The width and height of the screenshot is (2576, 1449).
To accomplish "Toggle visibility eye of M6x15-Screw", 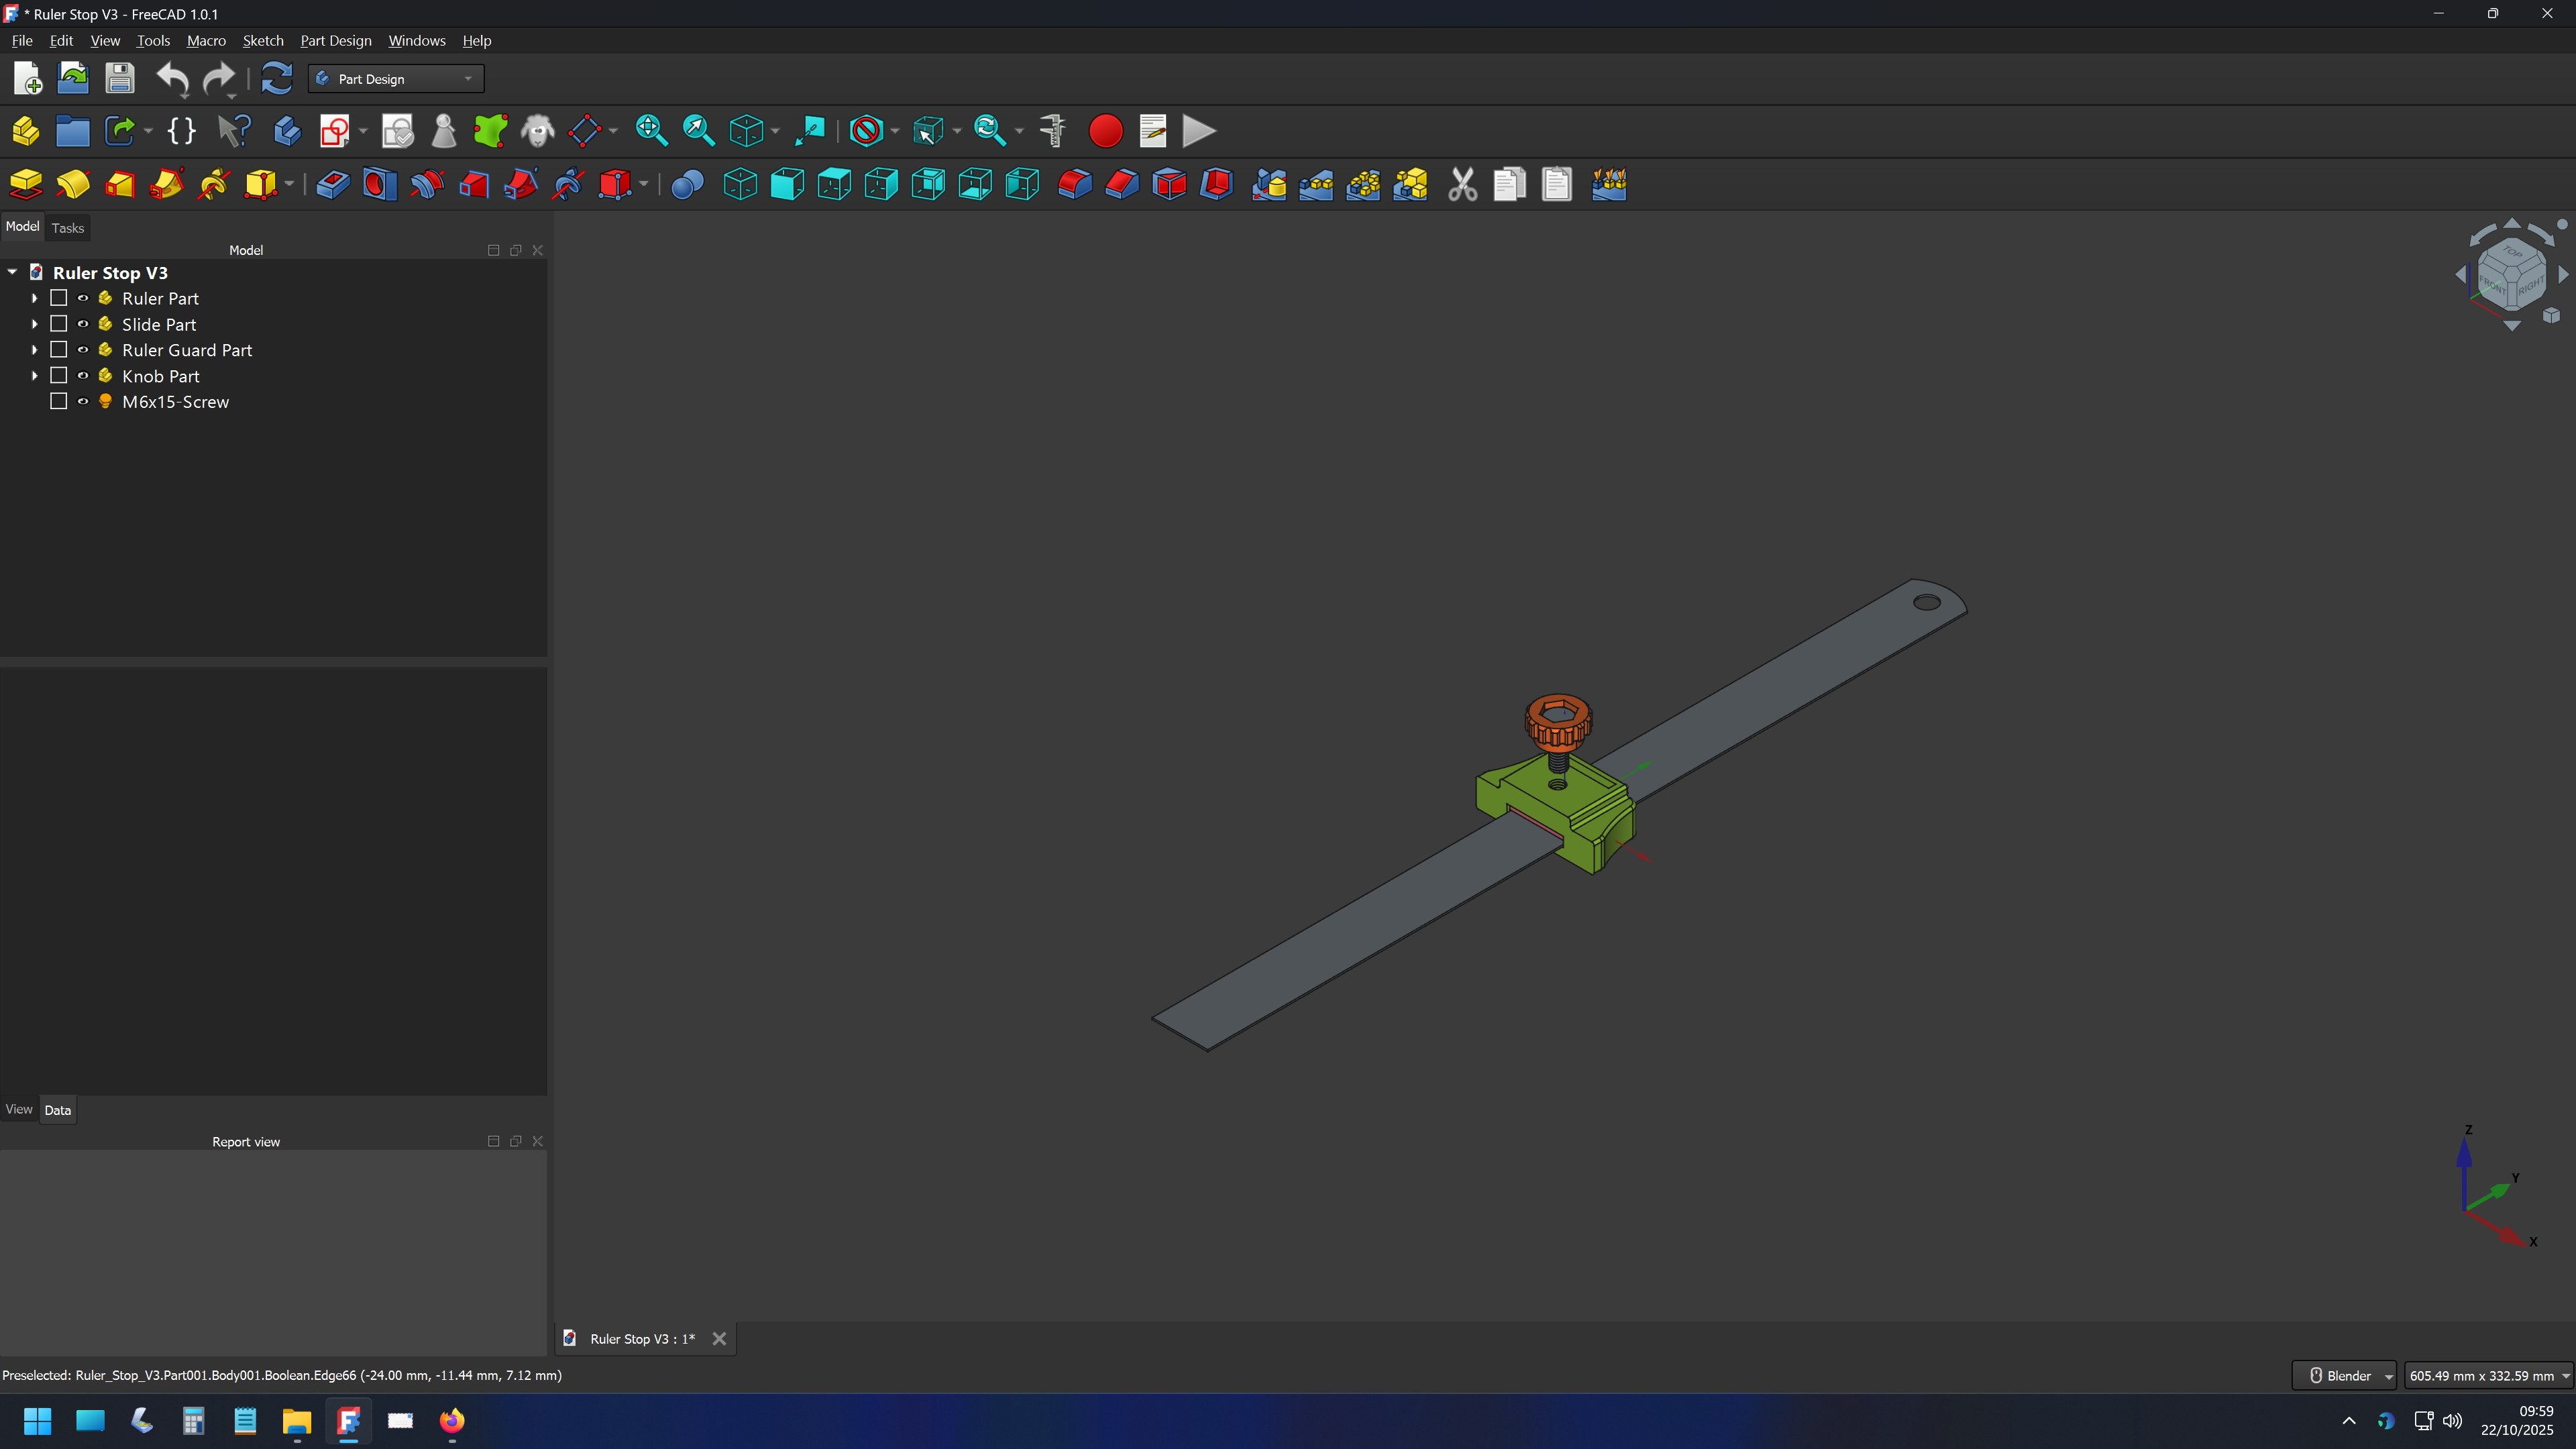I will [83, 402].
